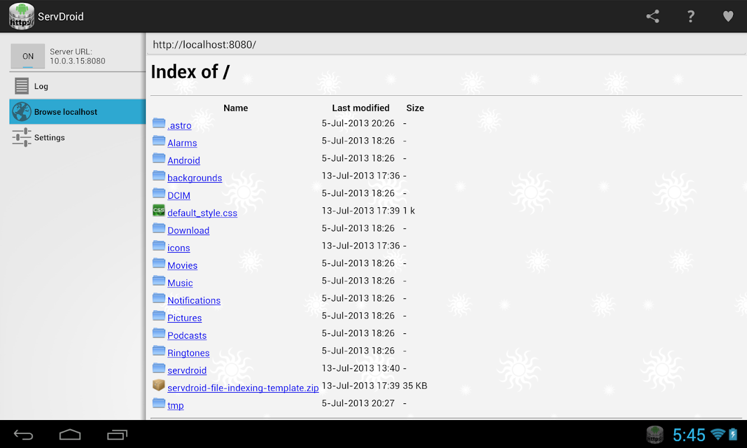Click the 13-Jul-2013 13:40 date
This screenshot has width=747, height=448.
click(x=361, y=368)
